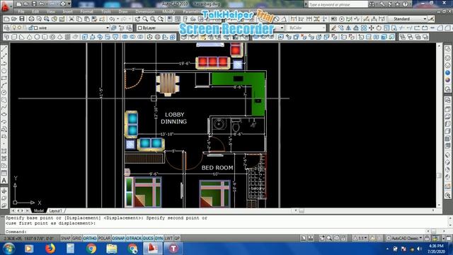Viewport: 453px width, 255px height.
Task: Switch to the Model tab
Action: click(x=38, y=211)
